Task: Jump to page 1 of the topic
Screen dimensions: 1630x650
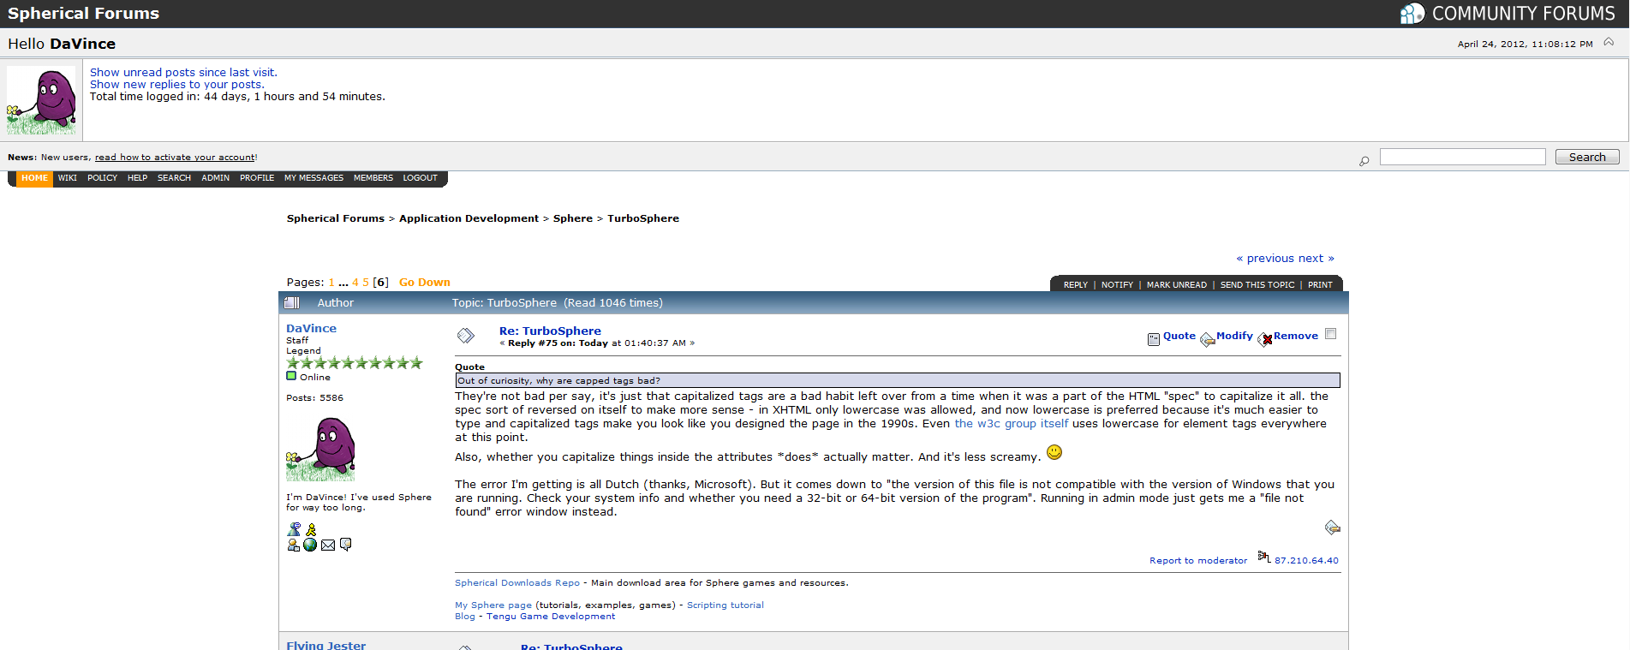Action: pyautogui.click(x=331, y=283)
